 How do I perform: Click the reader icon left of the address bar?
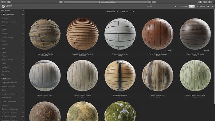(61, 2)
